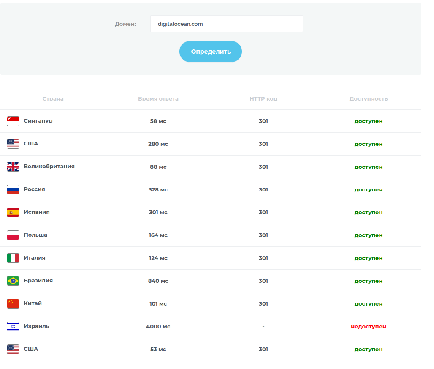Click the доступен status in Италия row
The width and height of the screenshot is (434, 369).
[369, 258]
